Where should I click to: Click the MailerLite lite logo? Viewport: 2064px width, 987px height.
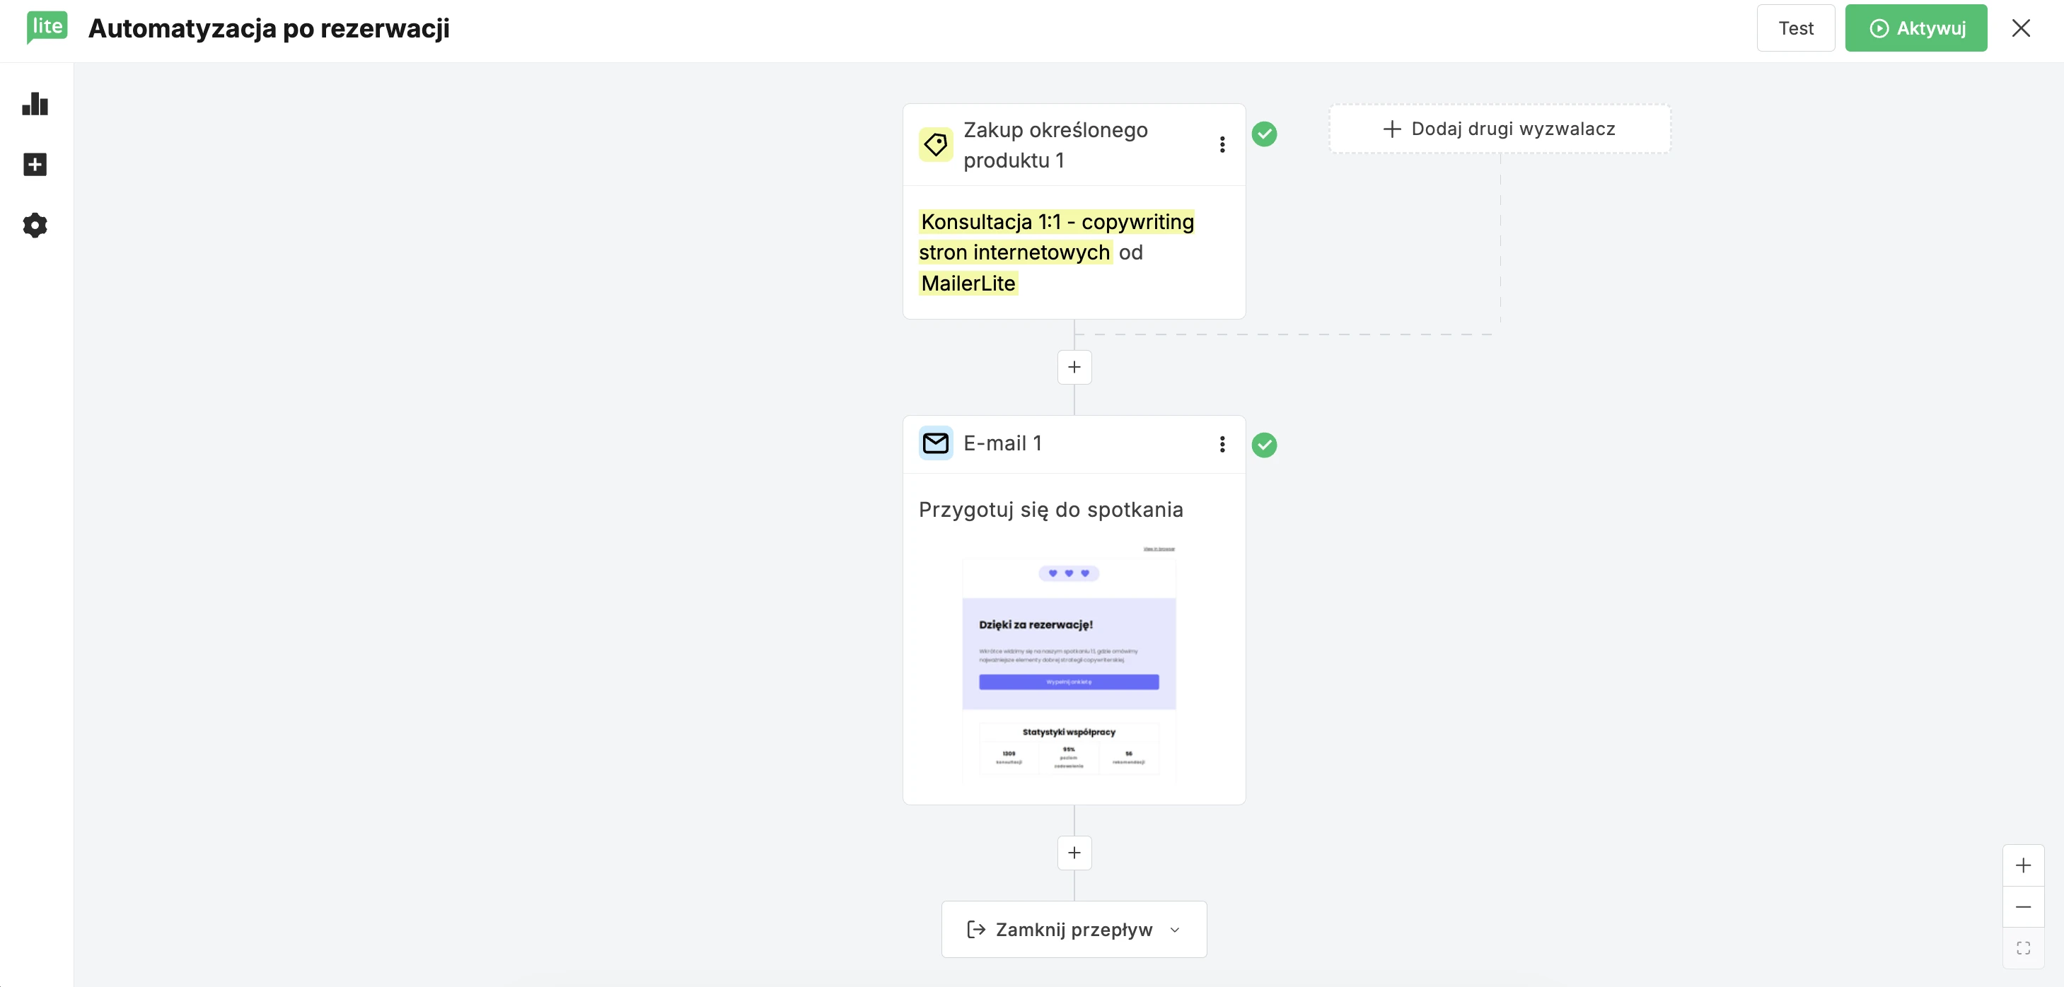tap(47, 28)
